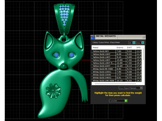Select the Yellow Gold:14KY row
Viewport: 162px width, 121px height.
pyautogui.click(x=117, y=57)
